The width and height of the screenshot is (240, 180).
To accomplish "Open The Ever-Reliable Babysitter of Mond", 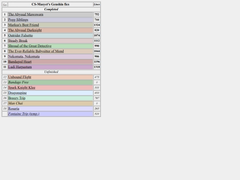I will 36,51.
